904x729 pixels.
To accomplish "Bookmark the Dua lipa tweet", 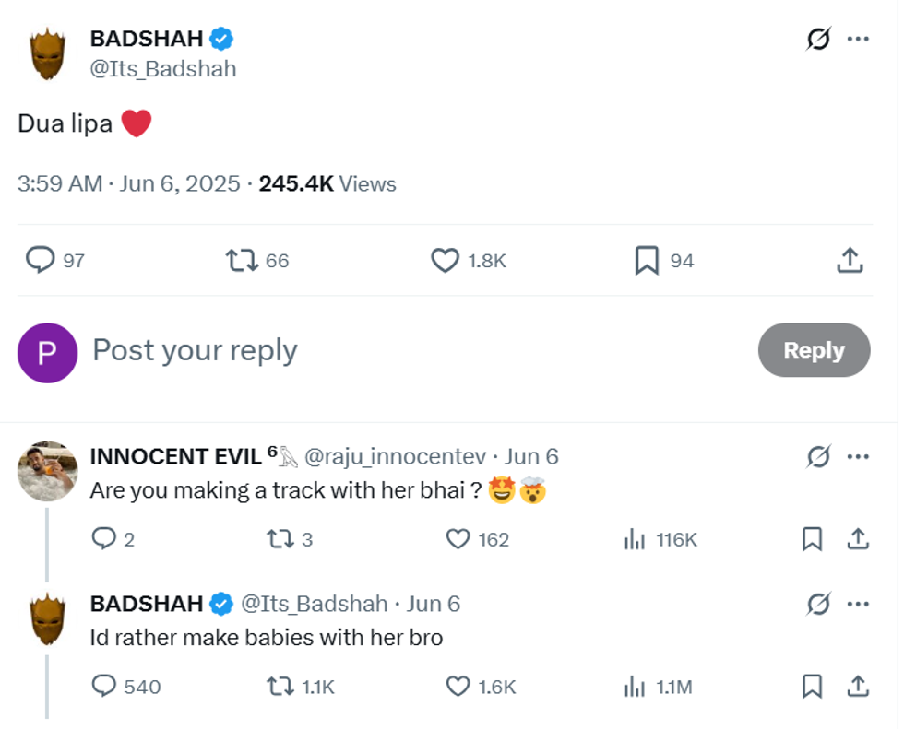I will click(647, 261).
